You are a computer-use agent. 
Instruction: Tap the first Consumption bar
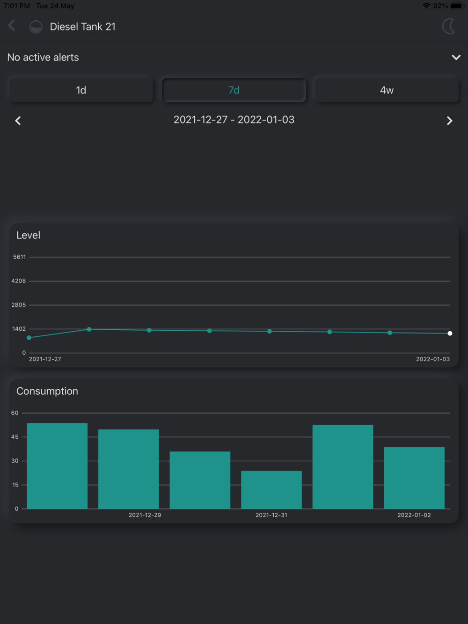[57, 466]
